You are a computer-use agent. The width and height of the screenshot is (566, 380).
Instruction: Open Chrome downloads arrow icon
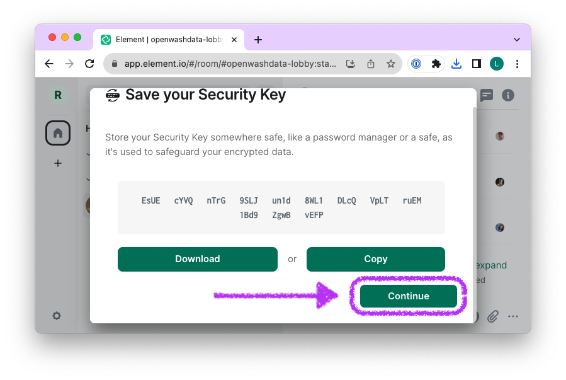click(x=457, y=64)
